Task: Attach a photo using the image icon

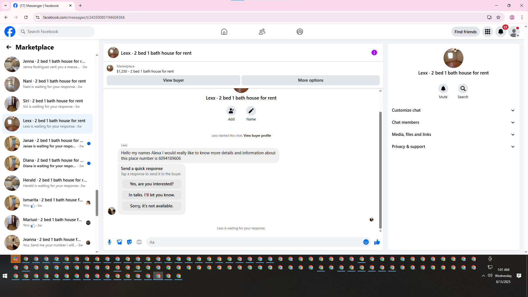Action: point(119,242)
